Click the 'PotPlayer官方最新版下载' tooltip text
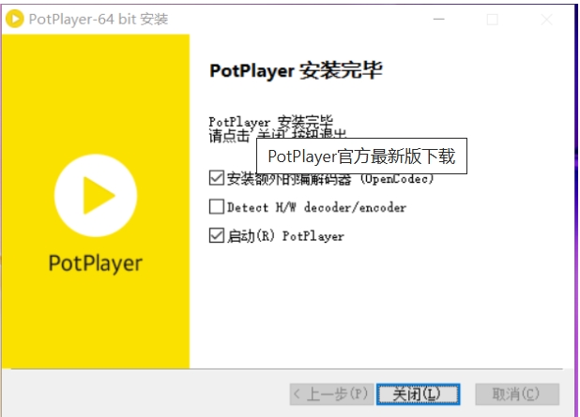Viewport: 580px width, 417px height. (361, 156)
